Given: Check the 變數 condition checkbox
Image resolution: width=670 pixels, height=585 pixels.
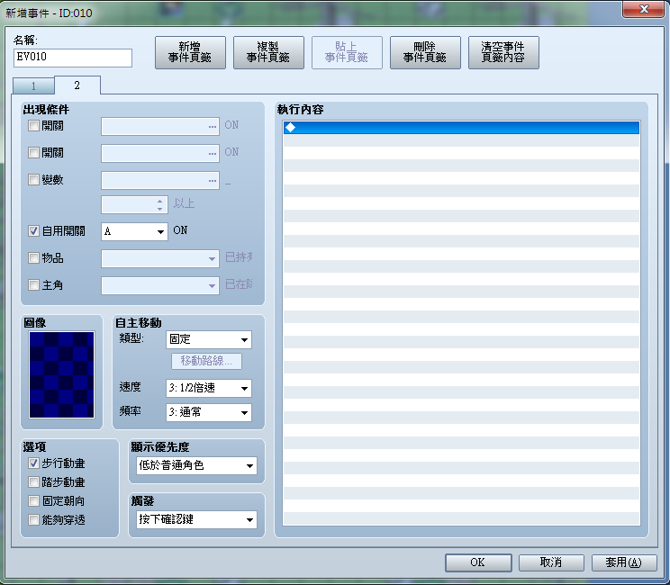Looking at the screenshot, I should click(33, 179).
